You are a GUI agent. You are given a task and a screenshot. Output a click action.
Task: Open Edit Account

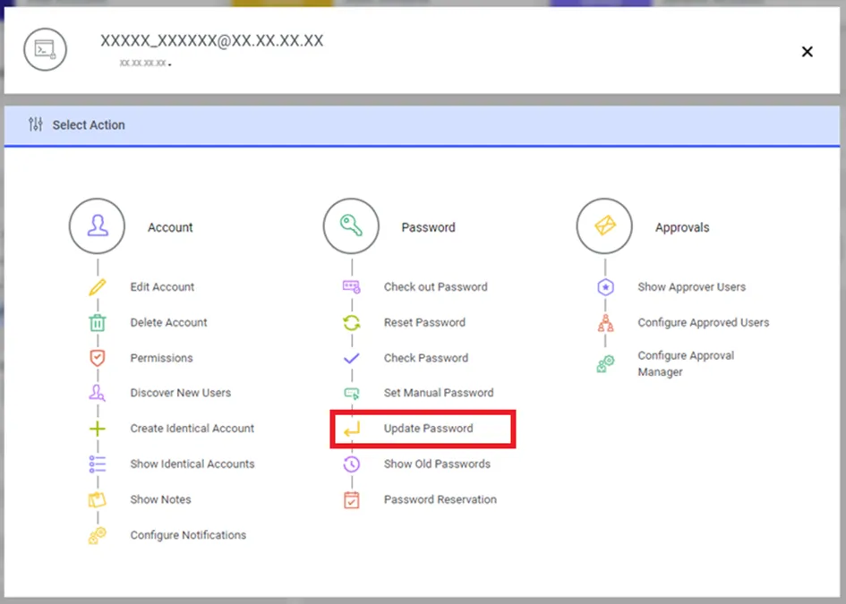click(162, 287)
